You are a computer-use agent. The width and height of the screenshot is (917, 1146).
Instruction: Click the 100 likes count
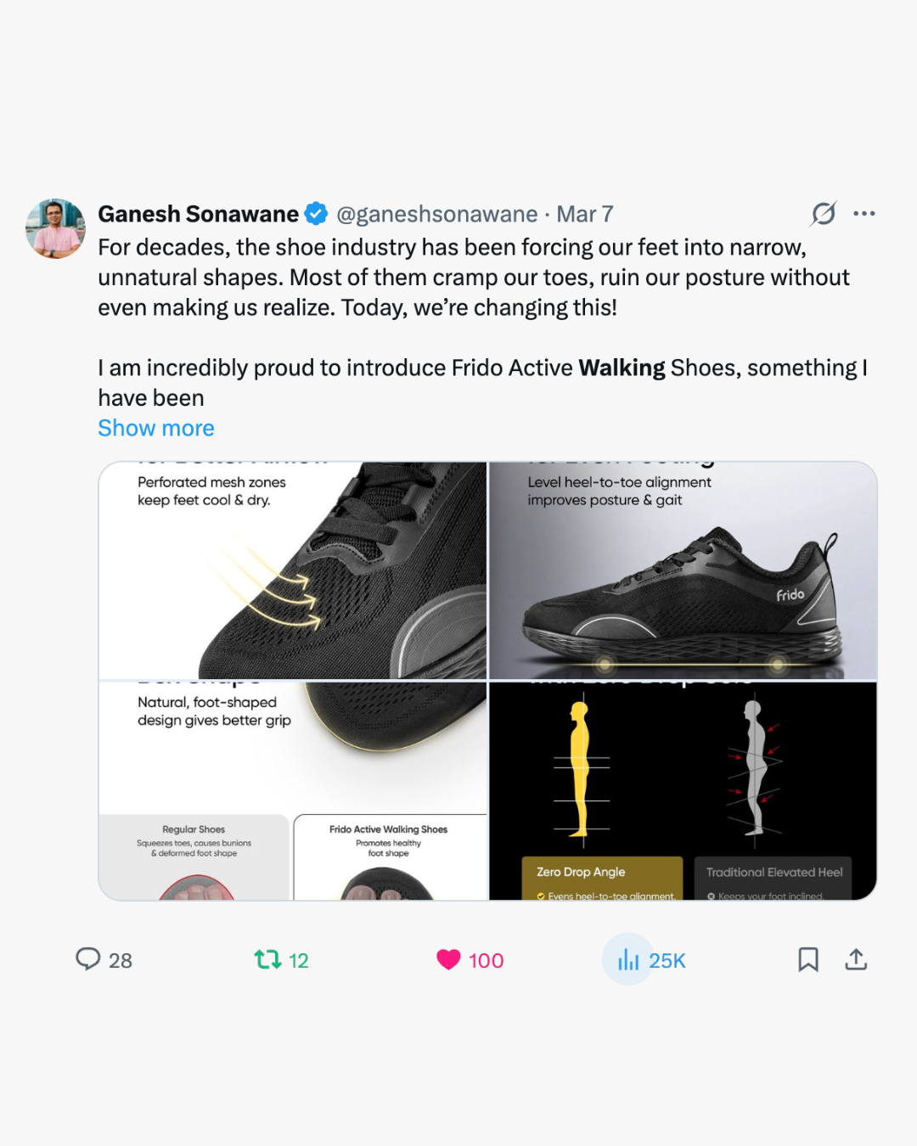tap(487, 960)
